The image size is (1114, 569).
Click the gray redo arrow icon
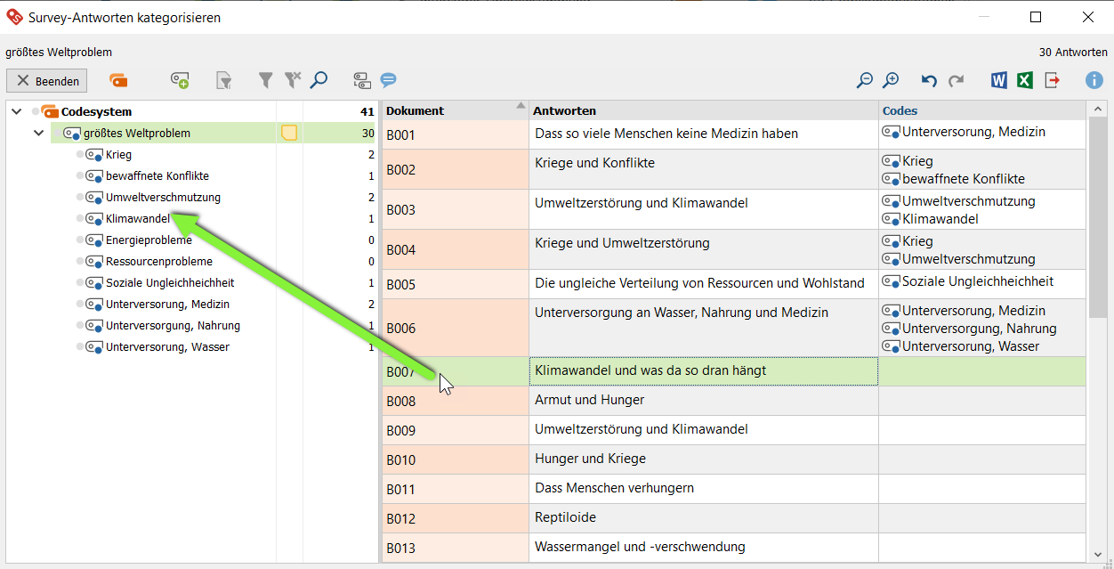(x=957, y=81)
